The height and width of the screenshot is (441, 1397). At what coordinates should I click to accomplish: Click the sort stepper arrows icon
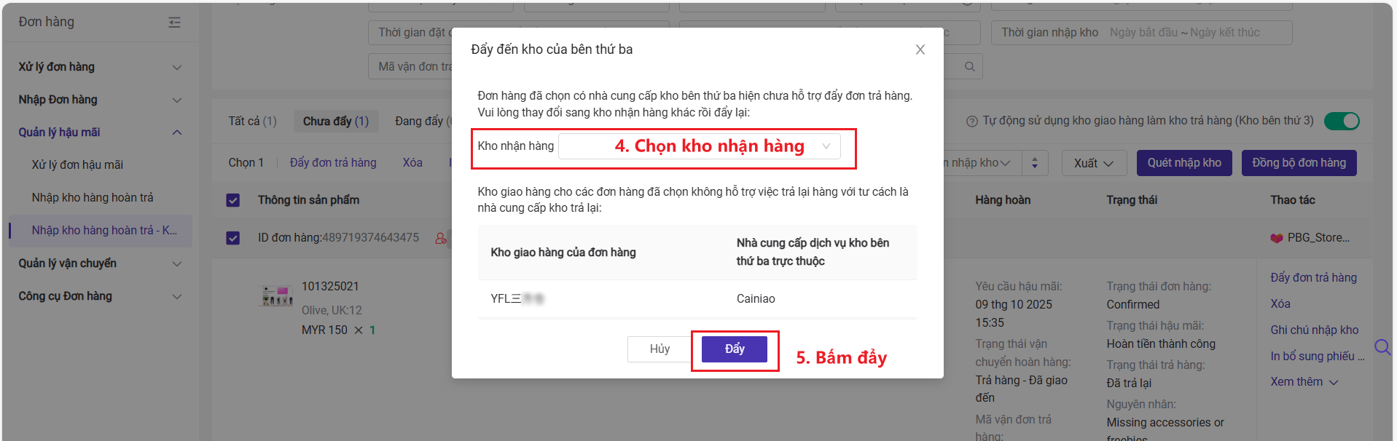(x=1034, y=163)
